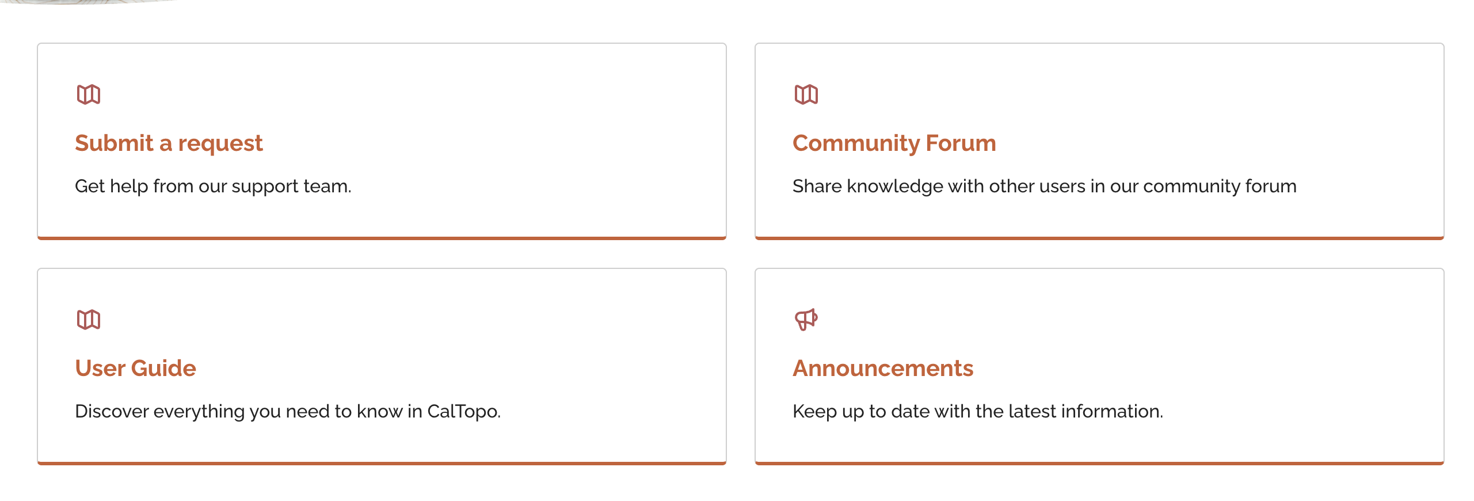Go to the User Guide heading
Screen dimensions: 1474x501
point(135,368)
